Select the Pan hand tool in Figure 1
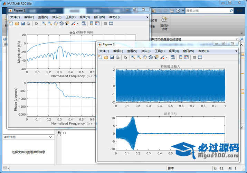The width and height of the screenshot is (247, 173). (x=56, y=24)
